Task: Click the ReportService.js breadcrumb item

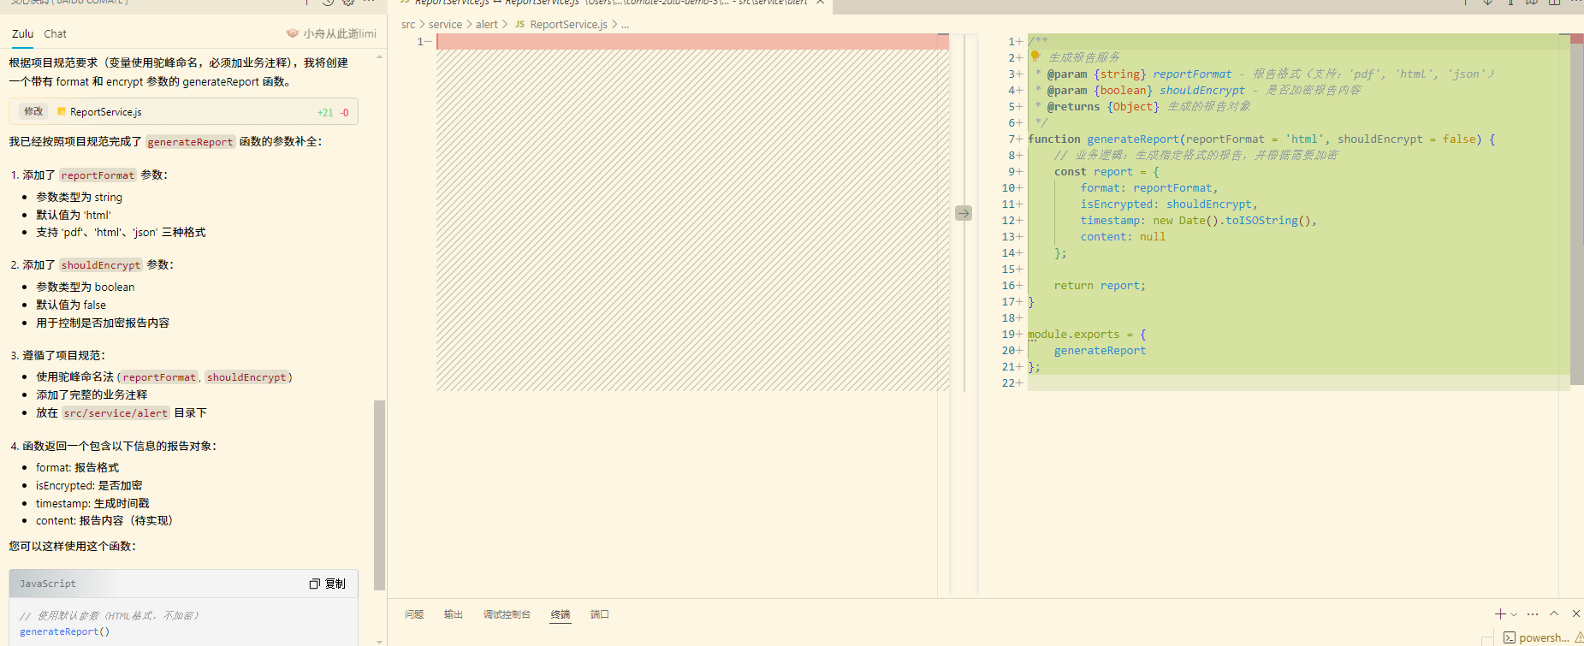Action: [x=568, y=25]
